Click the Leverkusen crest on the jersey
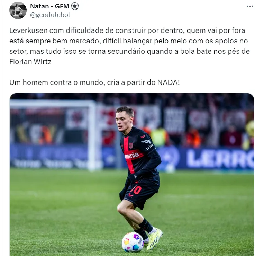255x256 pixels. click(131, 145)
